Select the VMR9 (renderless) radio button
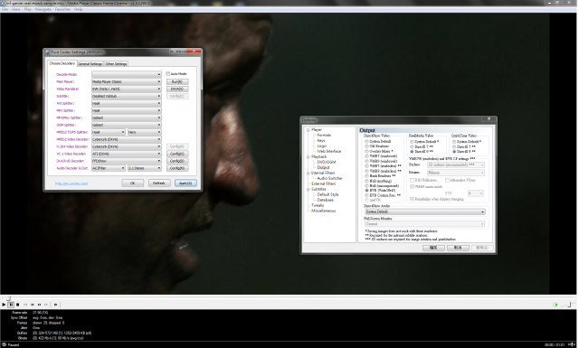 367,171
